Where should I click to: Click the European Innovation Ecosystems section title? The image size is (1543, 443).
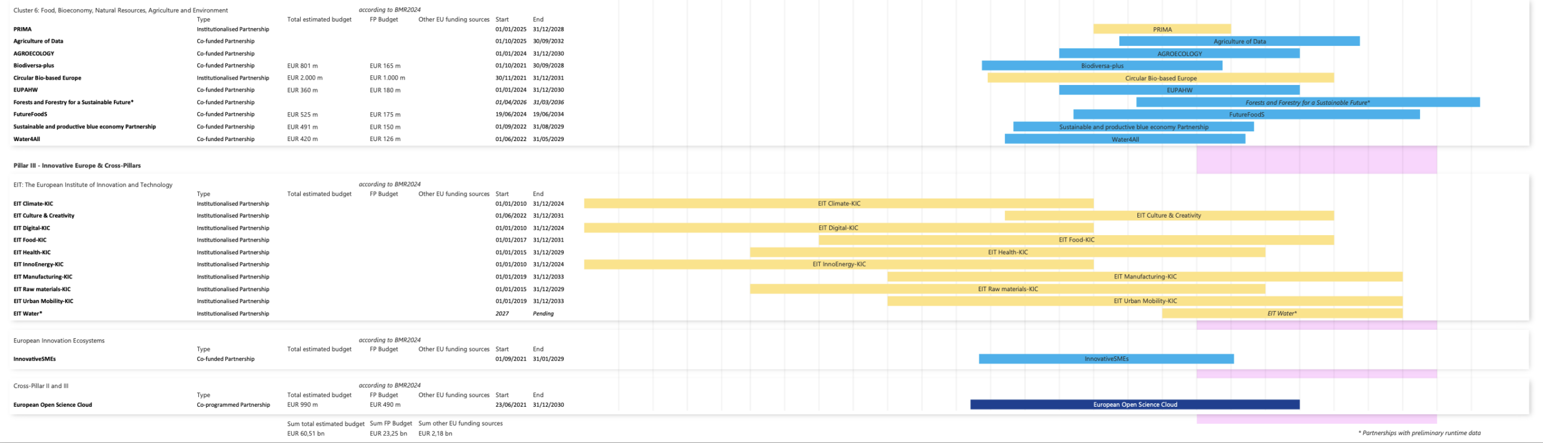point(59,341)
